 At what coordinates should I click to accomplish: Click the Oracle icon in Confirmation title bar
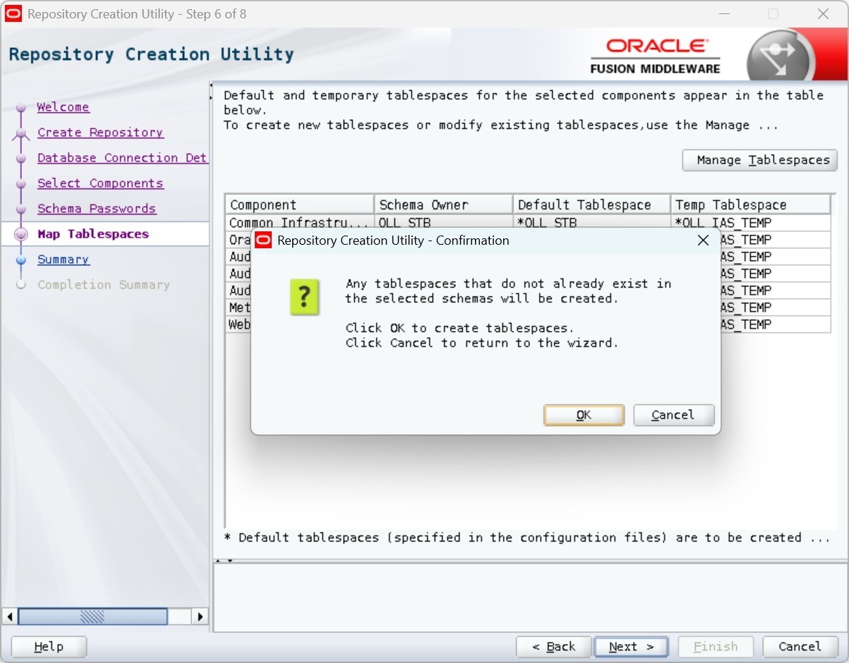pyautogui.click(x=264, y=241)
